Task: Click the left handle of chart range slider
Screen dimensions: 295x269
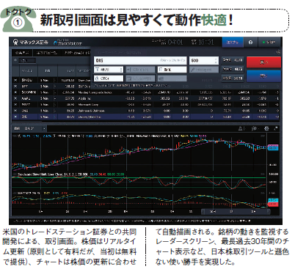Action: click(x=203, y=211)
